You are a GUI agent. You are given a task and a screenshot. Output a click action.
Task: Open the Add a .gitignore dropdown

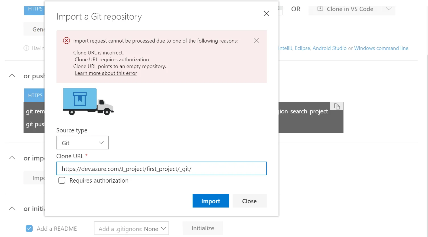pos(131,228)
